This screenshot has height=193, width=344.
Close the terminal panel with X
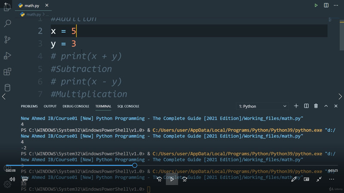[336, 106]
